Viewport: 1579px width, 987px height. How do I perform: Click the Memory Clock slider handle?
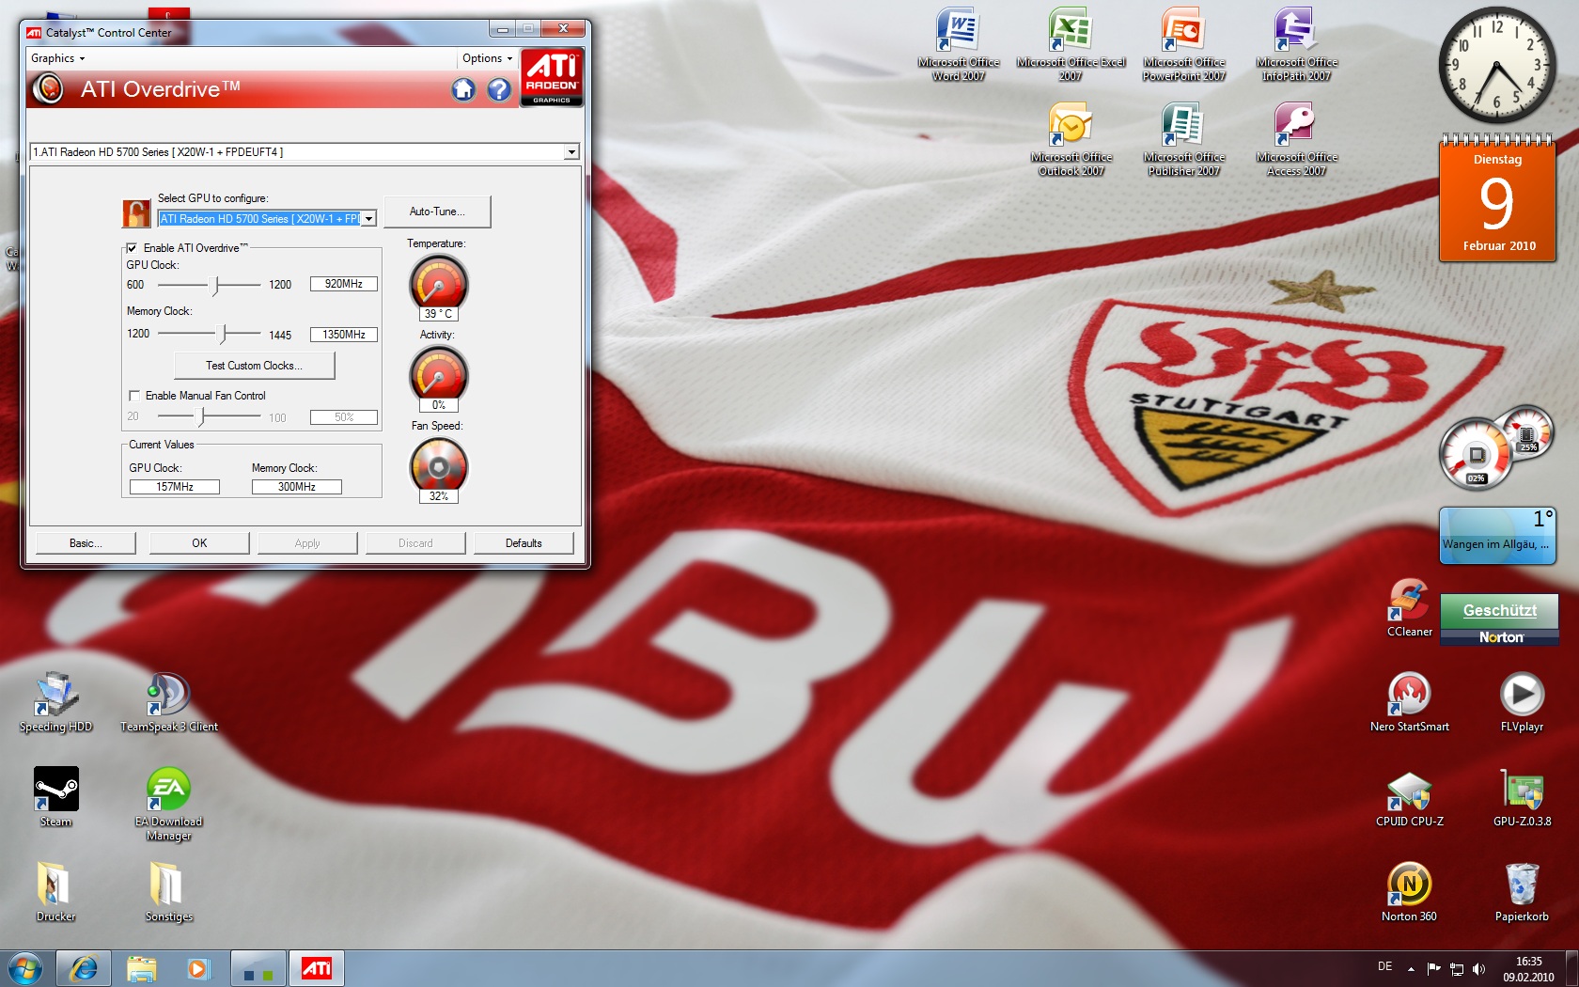click(223, 334)
